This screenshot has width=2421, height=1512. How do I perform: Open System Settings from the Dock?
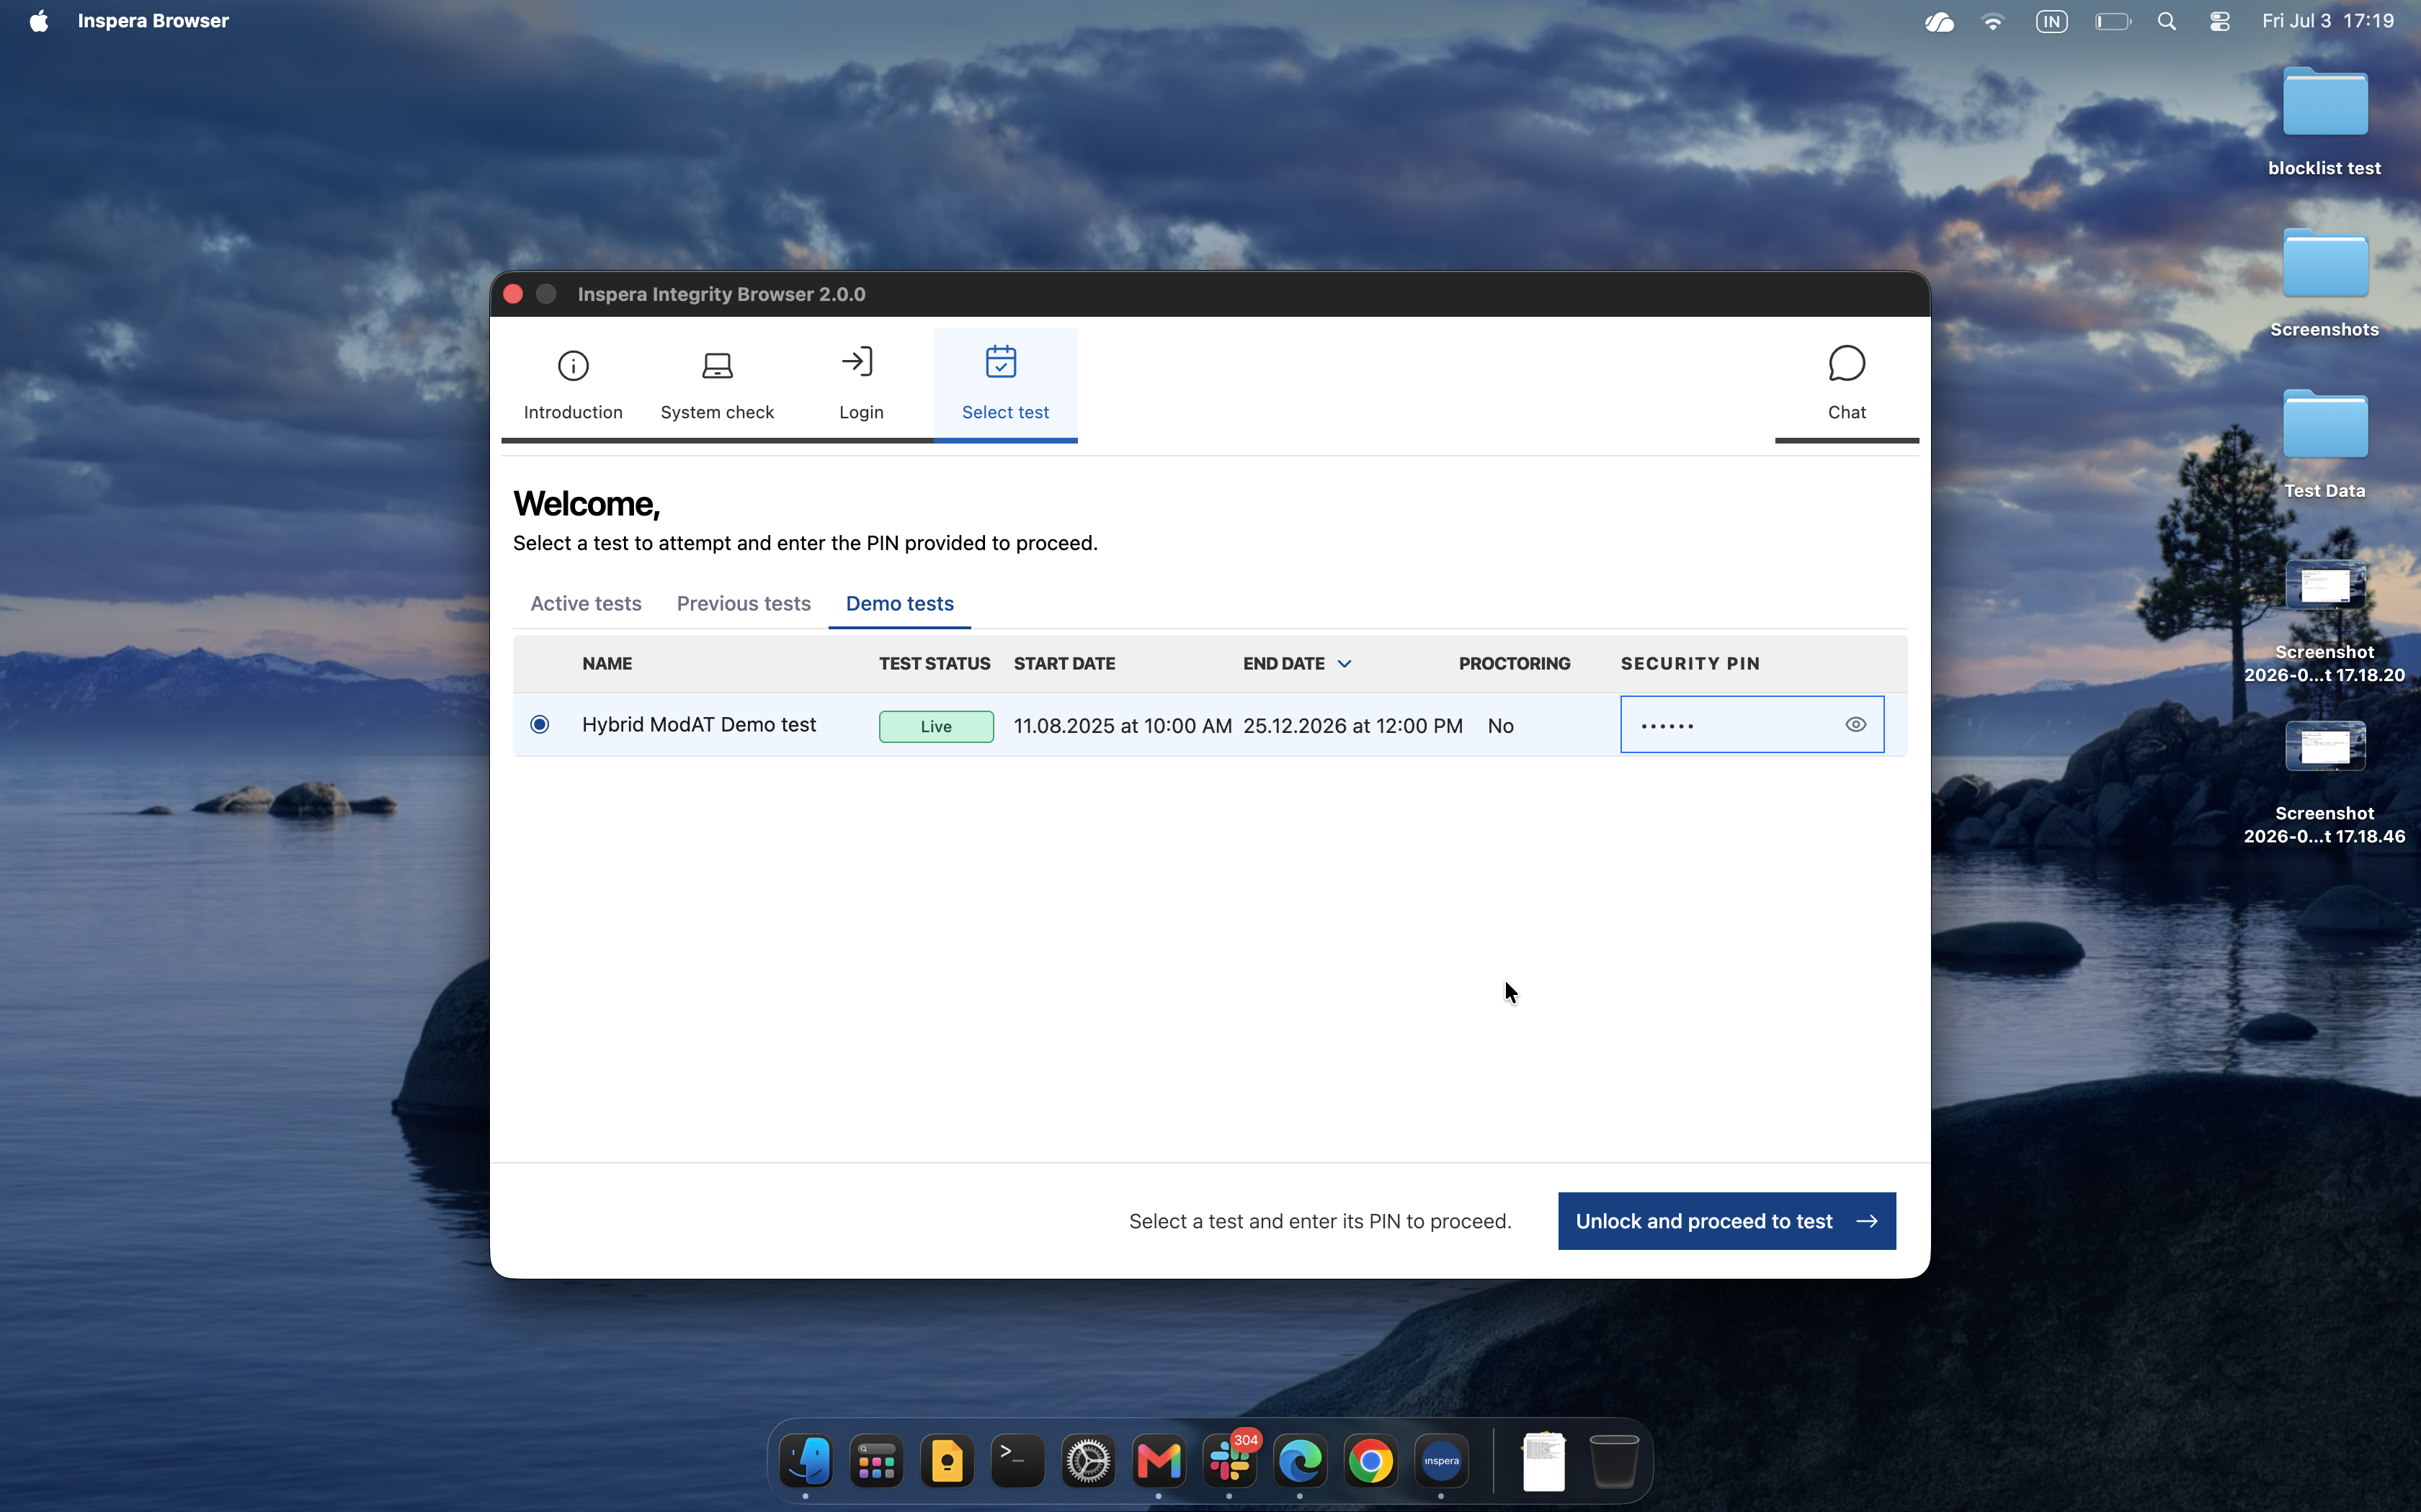click(x=1089, y=1462)
